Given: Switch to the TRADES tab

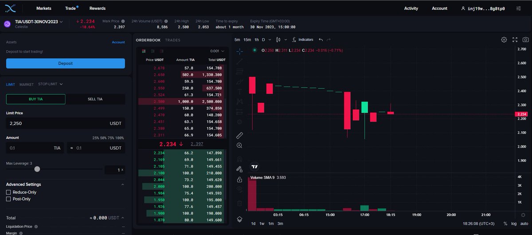Looking at the screenshot, I should (172, 40).
